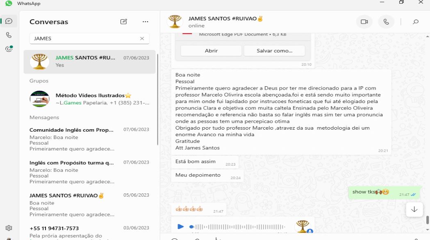Open the Calls tab in sidebar
The width and height of the screenshot is (430, 240).
coord(9,35)
